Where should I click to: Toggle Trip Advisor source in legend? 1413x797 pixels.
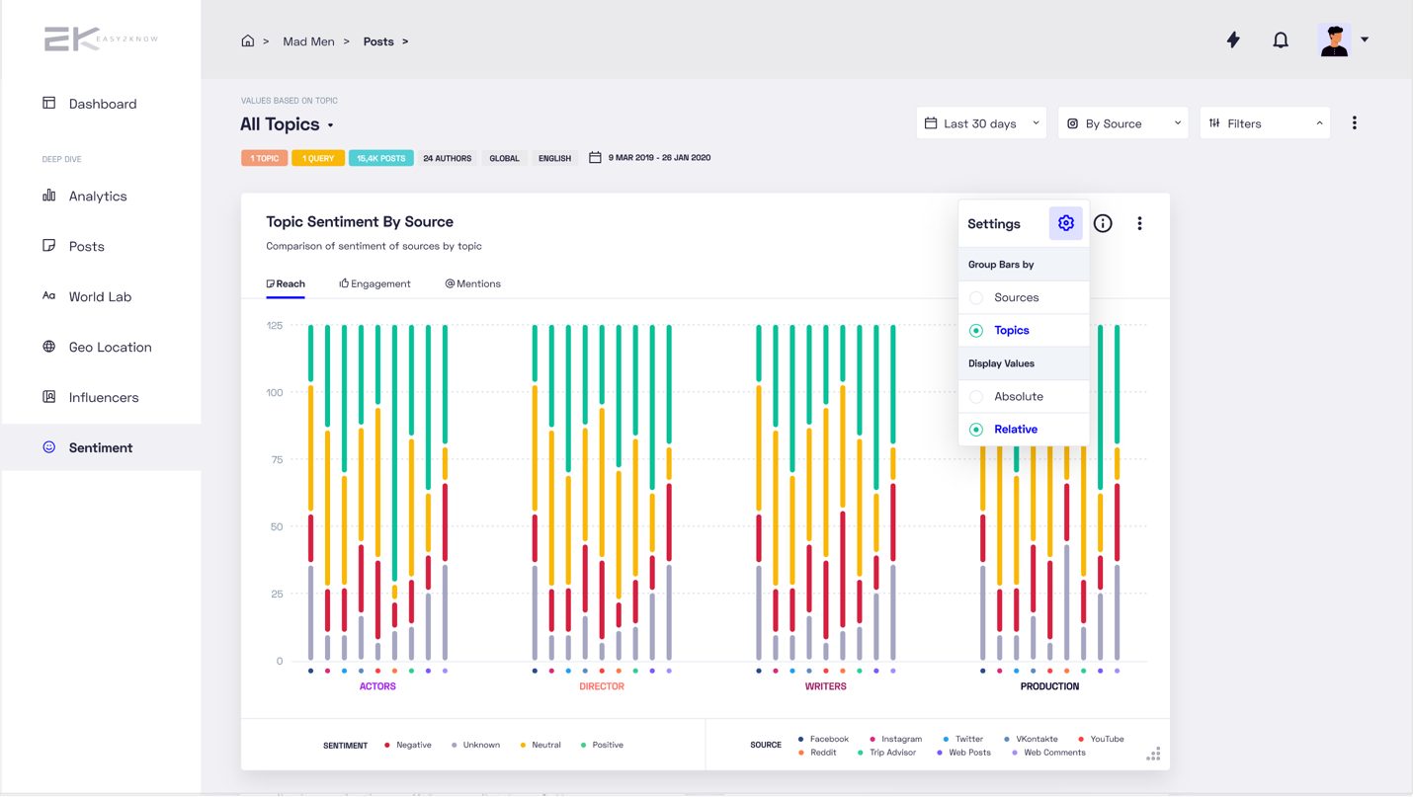pos(887,753)
